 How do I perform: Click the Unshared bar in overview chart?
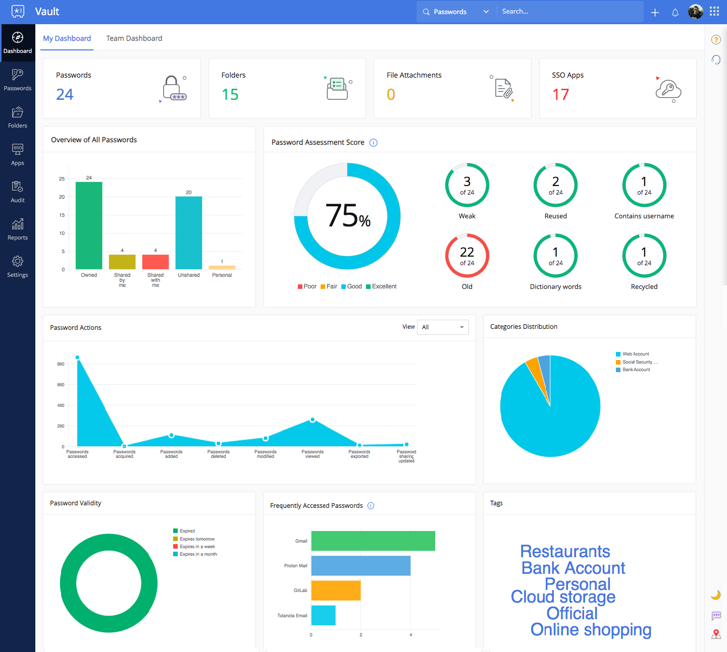[x=189, y=233]
